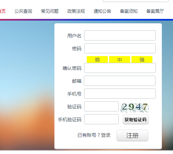The image size is (173, 154).
Task: Select 通知公告 in the navigation bar
Action: tap(102, 11)
